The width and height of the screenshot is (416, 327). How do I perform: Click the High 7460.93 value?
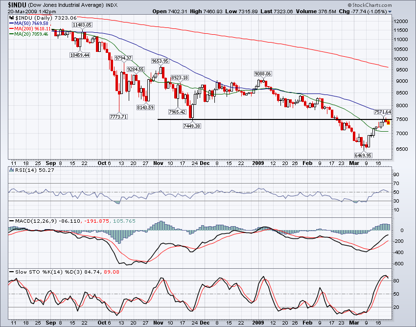tap(206, 11)
